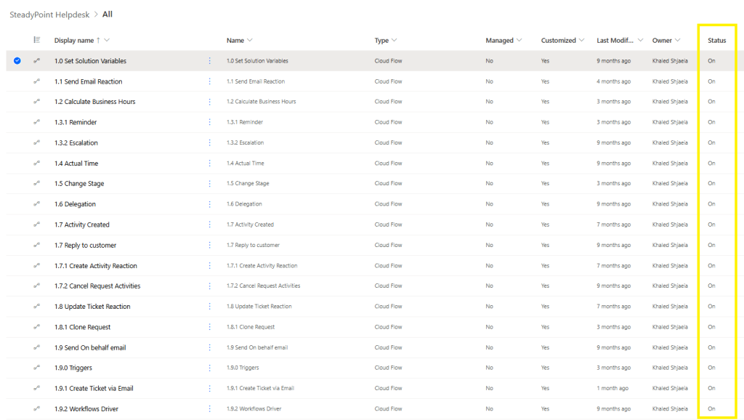The image size is (744, 420).
Task: Open the Owner column dropdown
Action: tap(677, 41)
